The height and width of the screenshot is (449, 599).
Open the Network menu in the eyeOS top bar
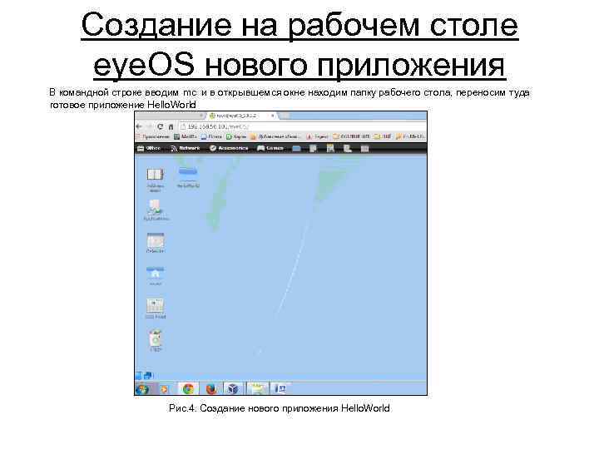tap(186, 148)
